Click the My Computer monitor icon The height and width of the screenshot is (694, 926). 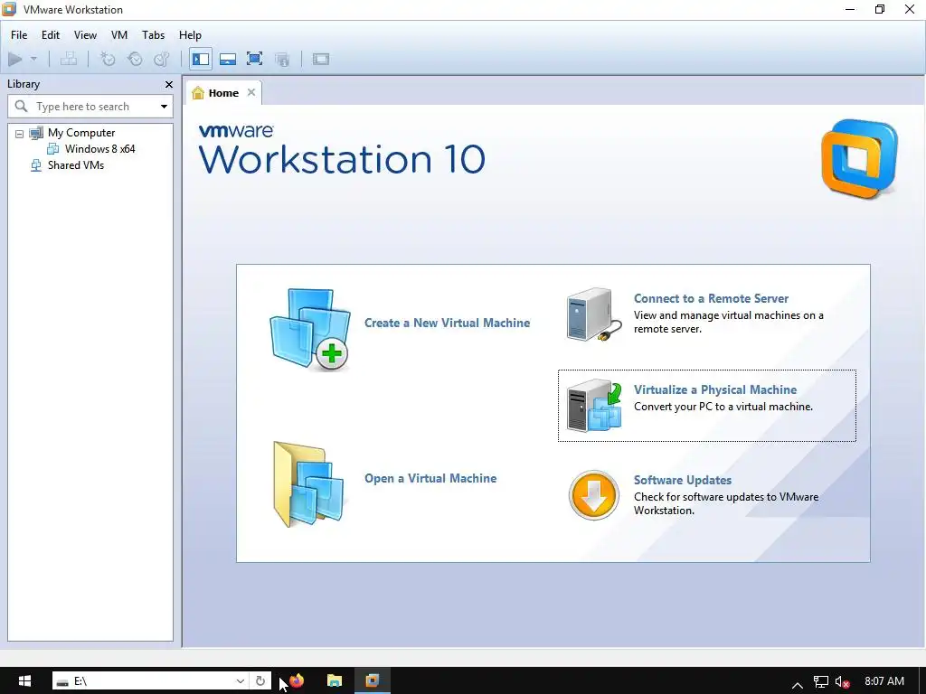pos(36,133)
